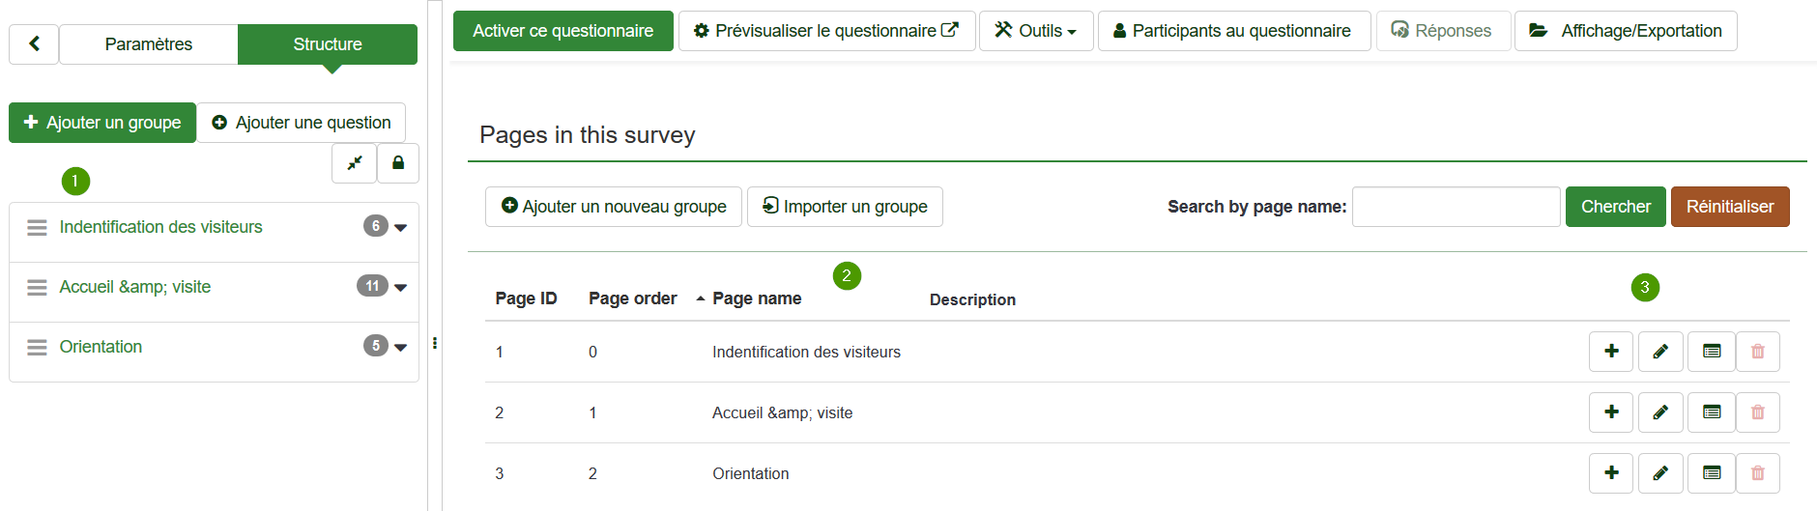Grab the handle of the Orientation group
This screenshot has height=511, width=1817.
point(37,347)
